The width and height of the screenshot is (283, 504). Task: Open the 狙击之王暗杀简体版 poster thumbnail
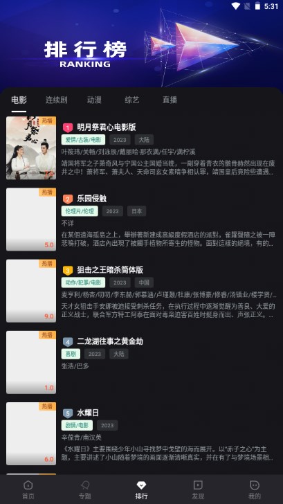[31, 291]
